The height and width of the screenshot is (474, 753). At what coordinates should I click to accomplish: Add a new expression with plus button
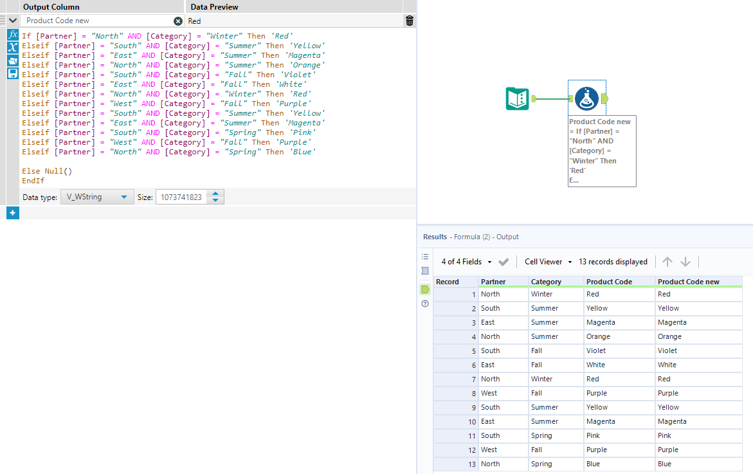[x=12, y=213]
